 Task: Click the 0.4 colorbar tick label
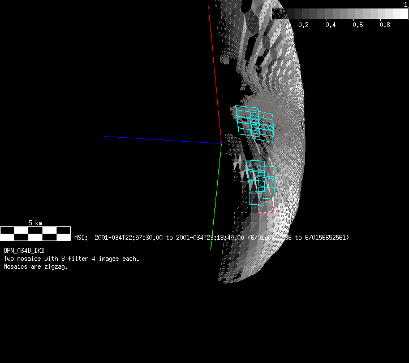[x=330, y=25]
